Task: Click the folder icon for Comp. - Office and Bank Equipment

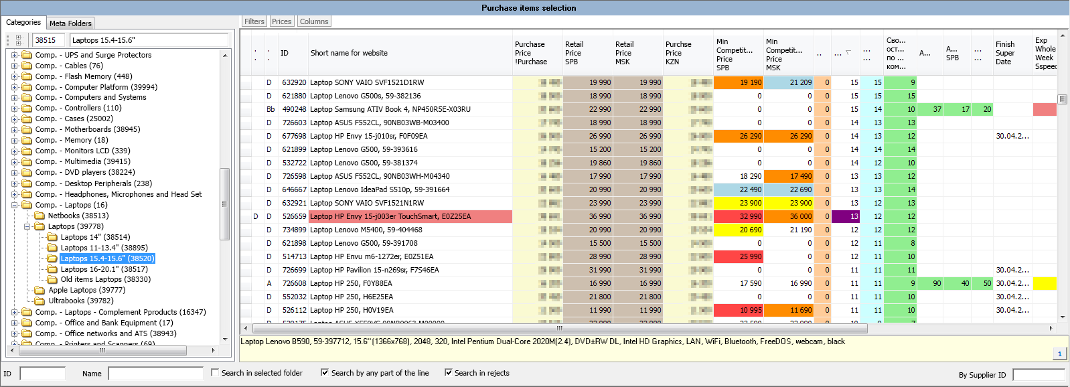Action: (27, 323)
